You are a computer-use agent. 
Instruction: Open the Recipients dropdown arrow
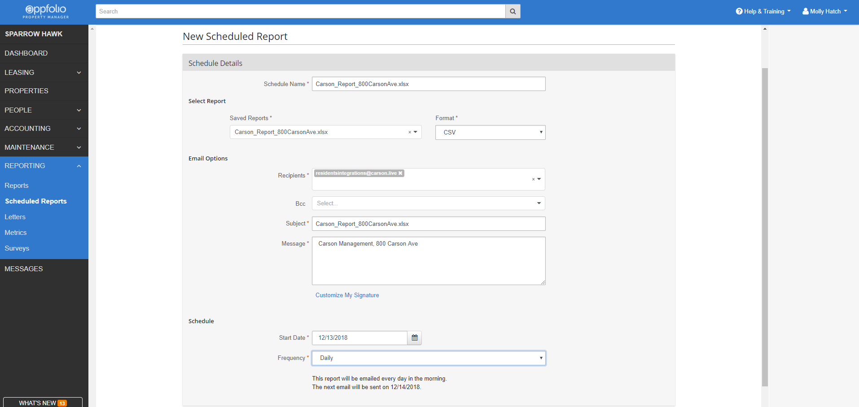pos(539,179)
